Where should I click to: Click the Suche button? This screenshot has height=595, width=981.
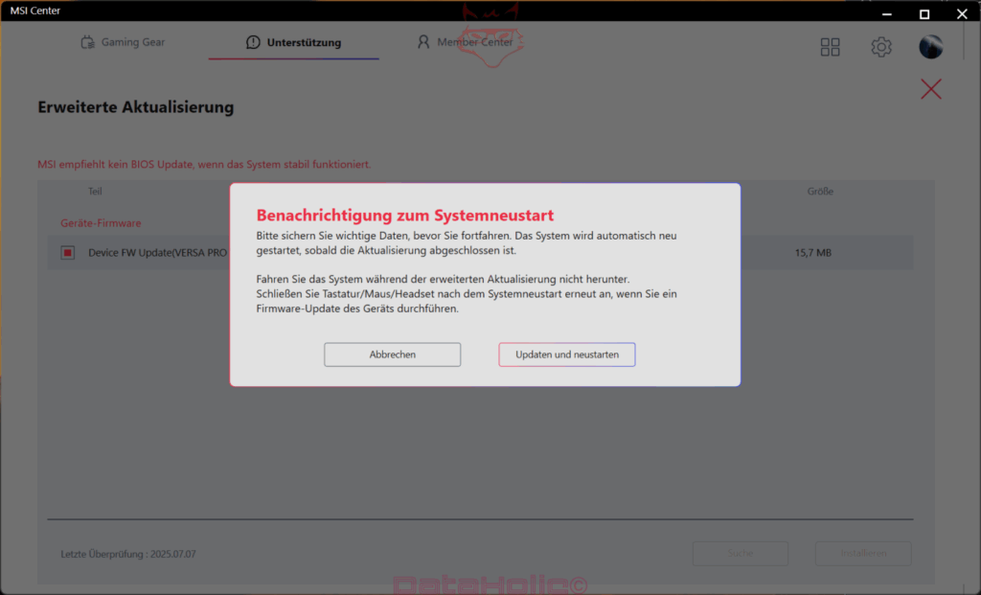(741, 553)
